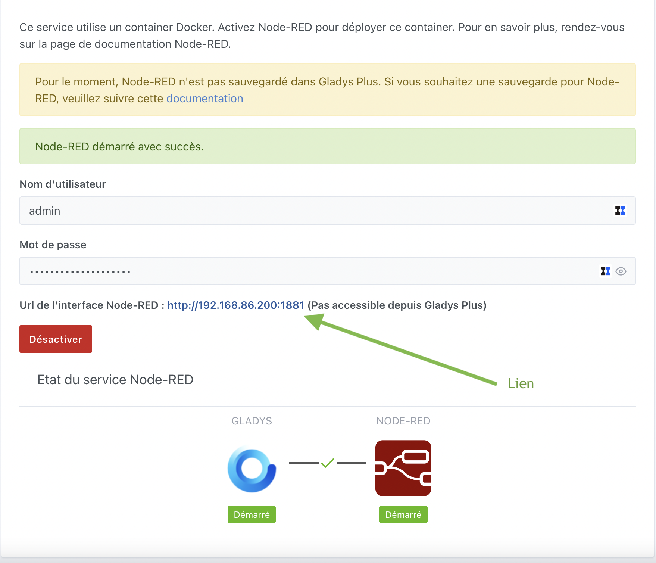Click the Etat du service Node-RED heading
The width and height of the screenshot is (656, 563).
click(x=115, y=380)
